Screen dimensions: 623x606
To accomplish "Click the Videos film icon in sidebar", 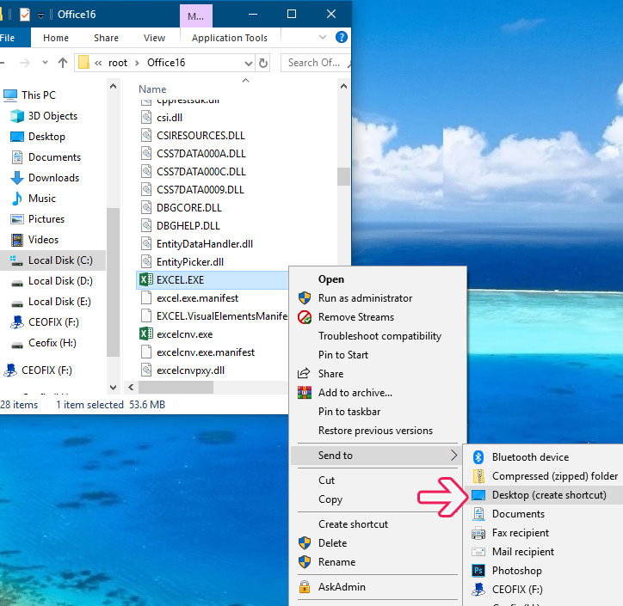I will (17, 240).
